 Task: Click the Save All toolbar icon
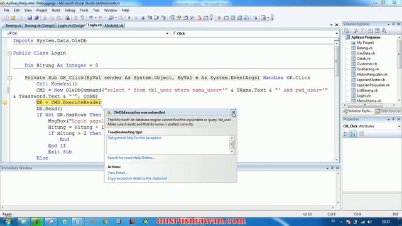(x=36, y=18)
